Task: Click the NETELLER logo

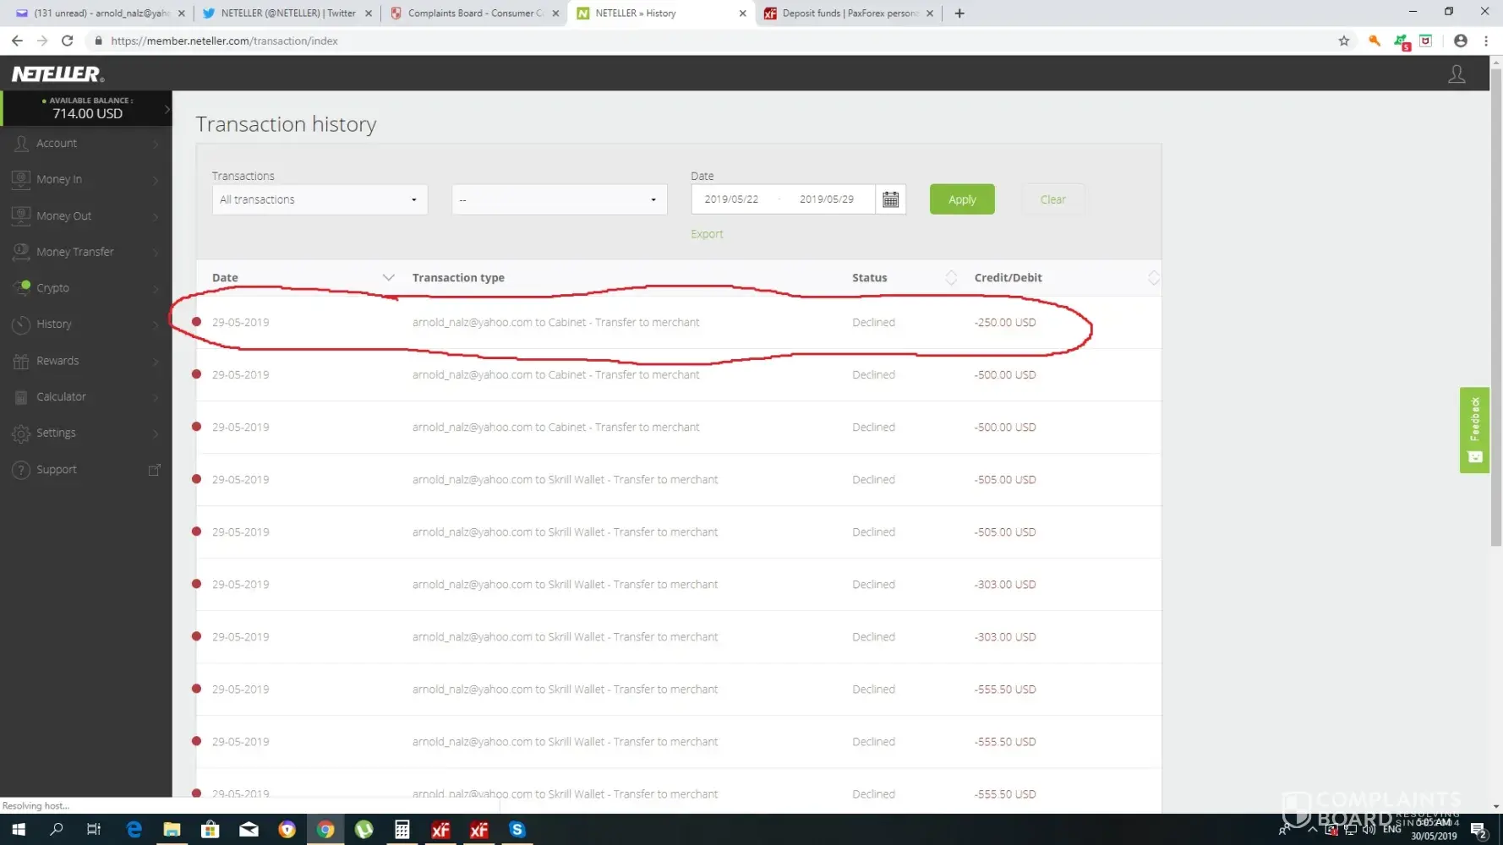Action: click(x=57, y=74)
